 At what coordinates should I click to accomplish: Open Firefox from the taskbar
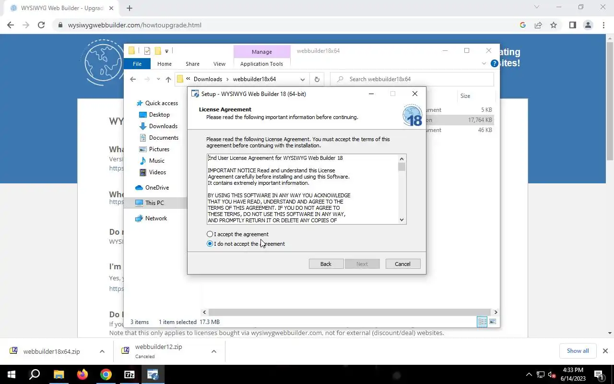pos(82,374)
